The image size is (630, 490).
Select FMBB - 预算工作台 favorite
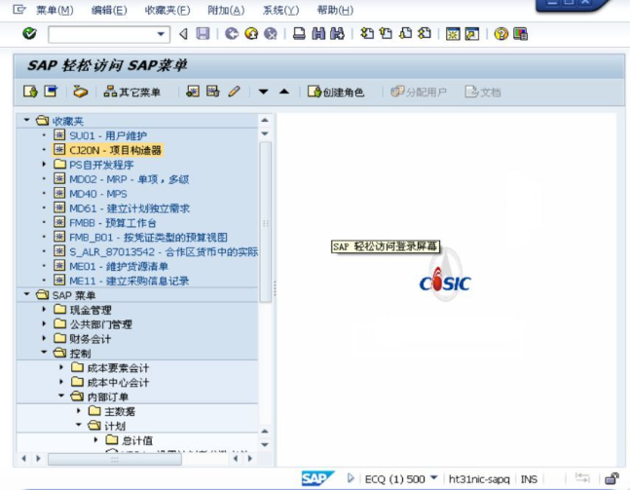click(x=113, y=223)
